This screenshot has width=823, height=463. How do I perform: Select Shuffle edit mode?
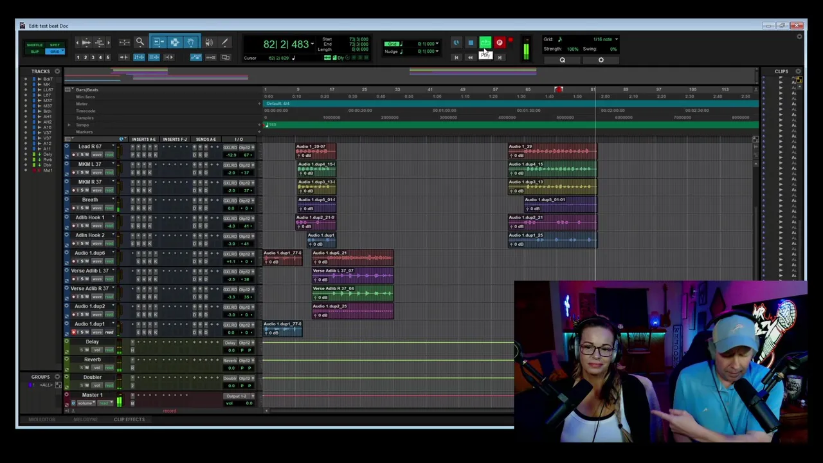[35, 45]
